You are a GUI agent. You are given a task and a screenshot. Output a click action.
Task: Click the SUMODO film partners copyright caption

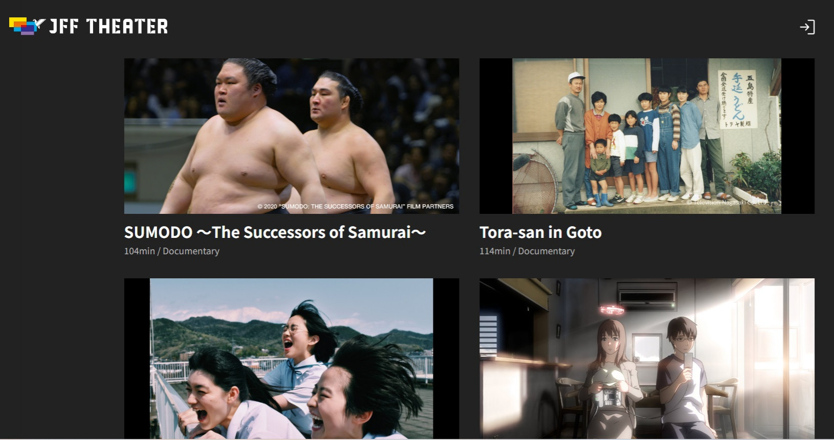[356, 207]
